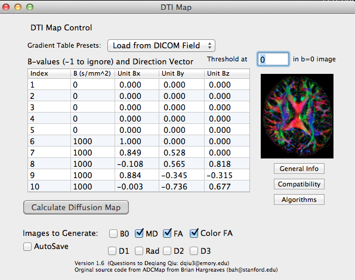This screenshot has height=280, width=355.
Task: Enable the B0 image checkbox
Action: 113,234
